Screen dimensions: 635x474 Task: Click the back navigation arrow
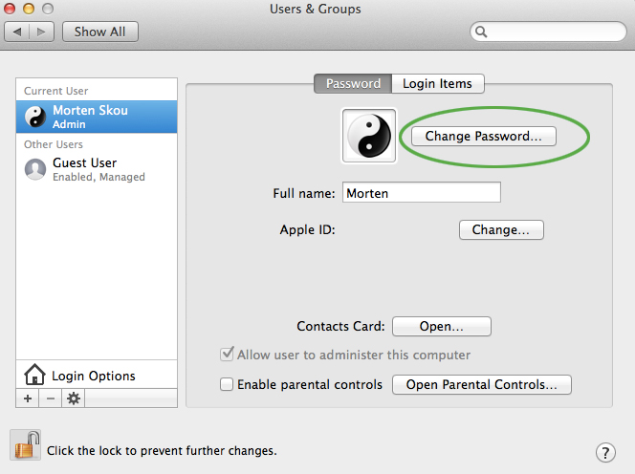(x=17, y=32)
